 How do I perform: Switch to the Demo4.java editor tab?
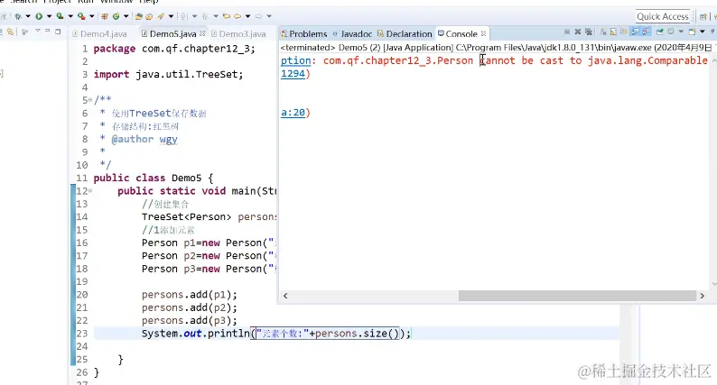pyautogui.click(x=100, y=33)
